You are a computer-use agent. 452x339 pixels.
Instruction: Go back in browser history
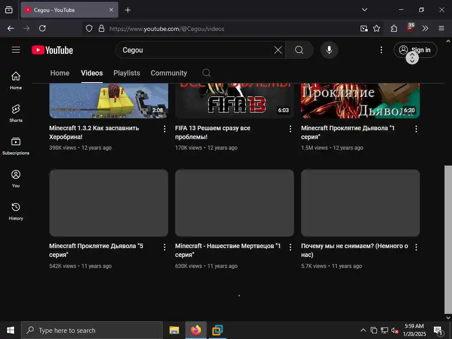(x=11, y=28)
